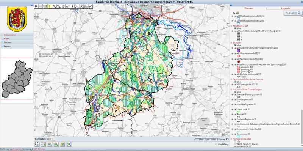Disable the Naturpark layer checkbox

pos(235,109)
